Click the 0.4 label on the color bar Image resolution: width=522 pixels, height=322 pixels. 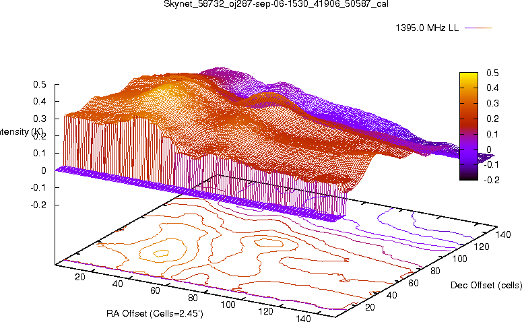point(492,88)
